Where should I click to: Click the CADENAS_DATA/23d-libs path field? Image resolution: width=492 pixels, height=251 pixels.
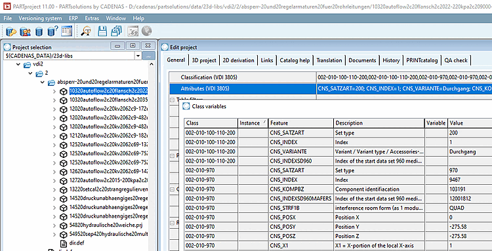[x=69, y=56]
